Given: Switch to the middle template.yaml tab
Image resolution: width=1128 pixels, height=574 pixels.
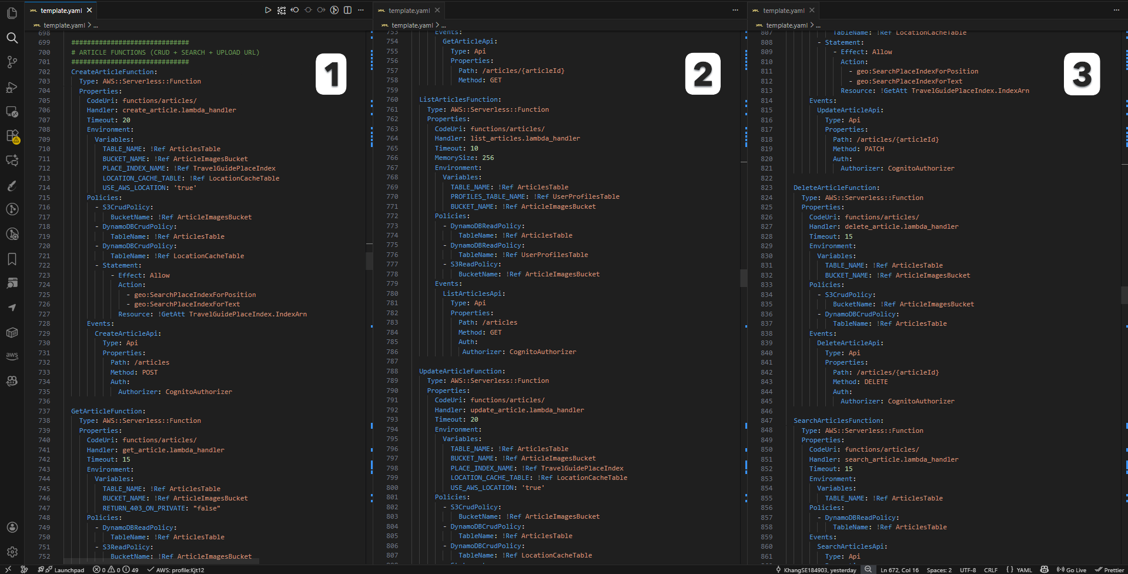Looking at the screenshot, I should [x=409, y=10].
